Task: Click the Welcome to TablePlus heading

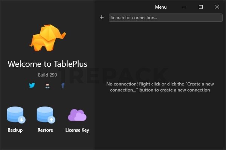Action: (x=47, y=64)
